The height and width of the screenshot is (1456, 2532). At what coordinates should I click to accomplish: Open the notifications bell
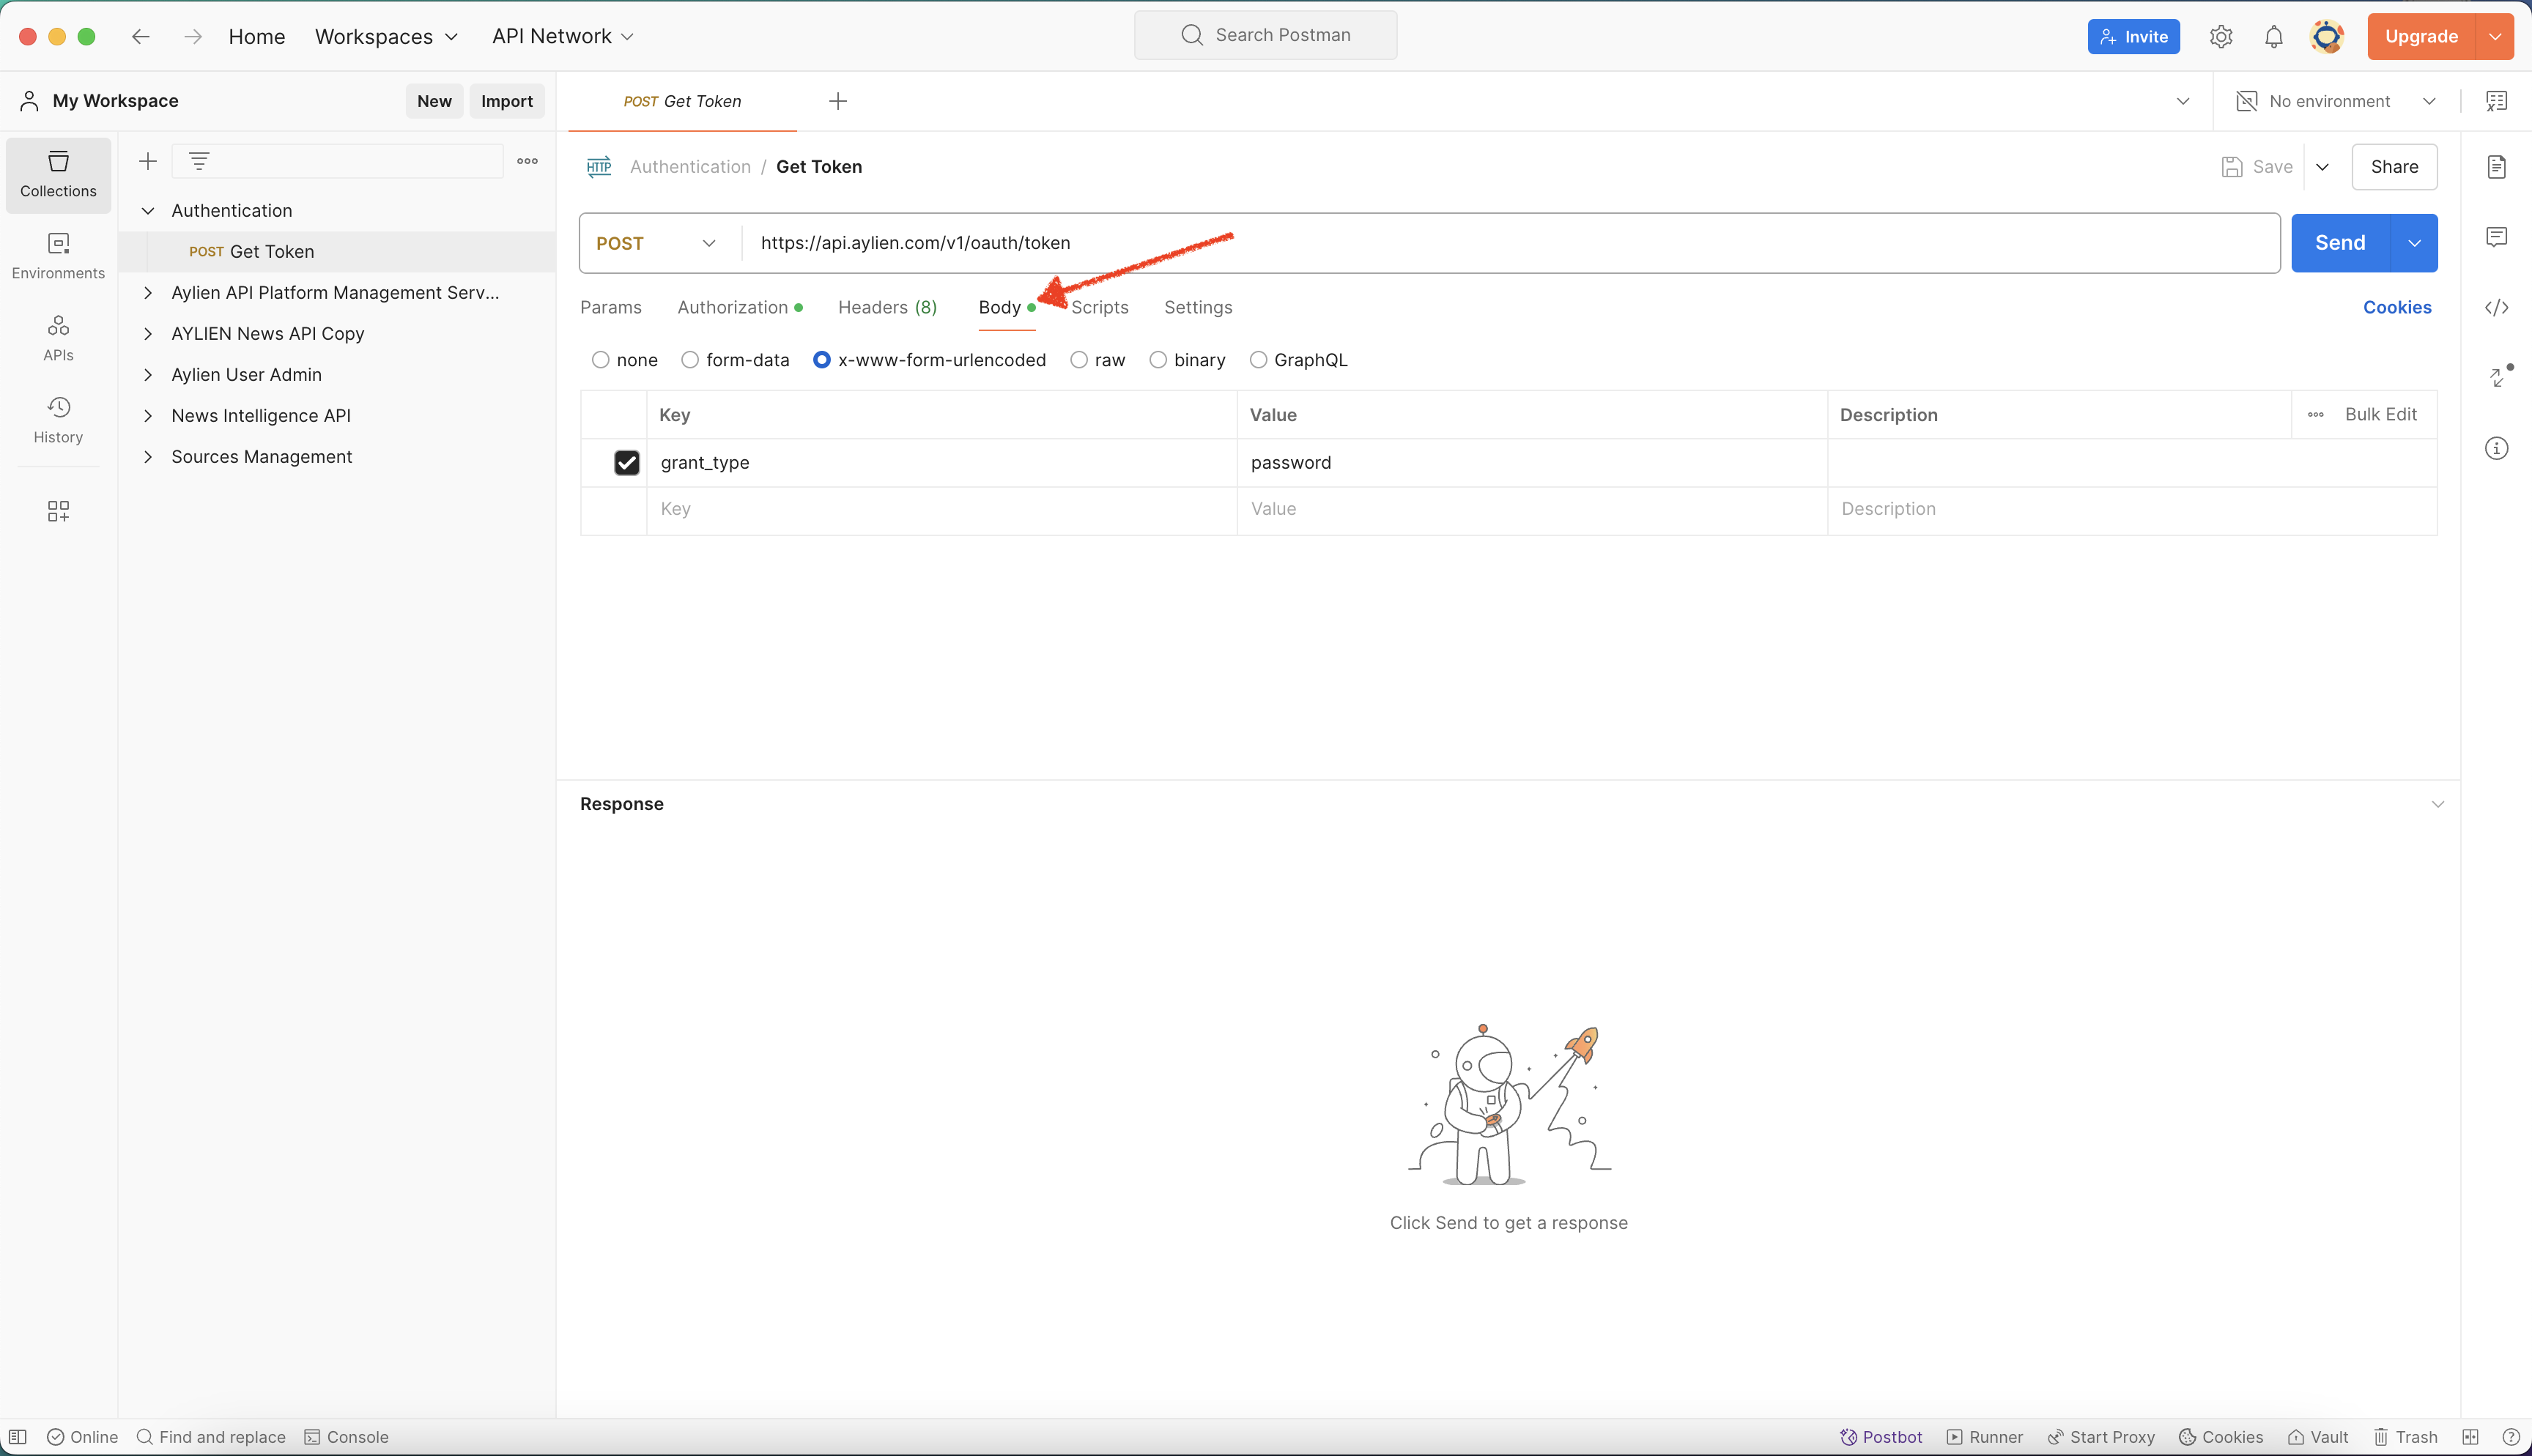2274,36
